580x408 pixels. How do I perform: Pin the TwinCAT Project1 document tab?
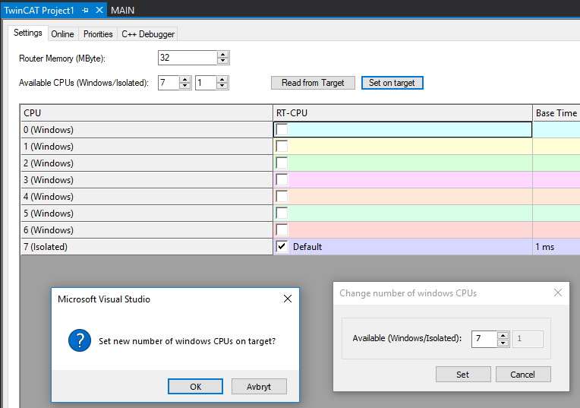coord(86,11)
